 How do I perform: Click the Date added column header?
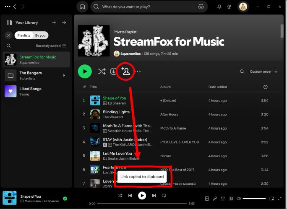[x=218, y=87]
